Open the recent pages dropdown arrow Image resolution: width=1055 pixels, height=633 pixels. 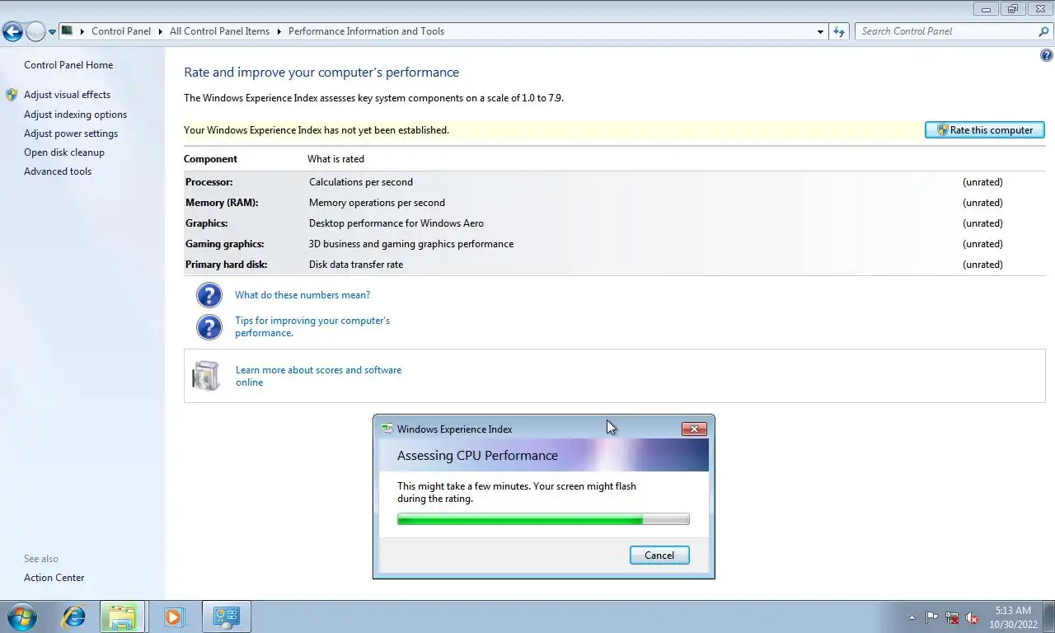pos(52,32)
